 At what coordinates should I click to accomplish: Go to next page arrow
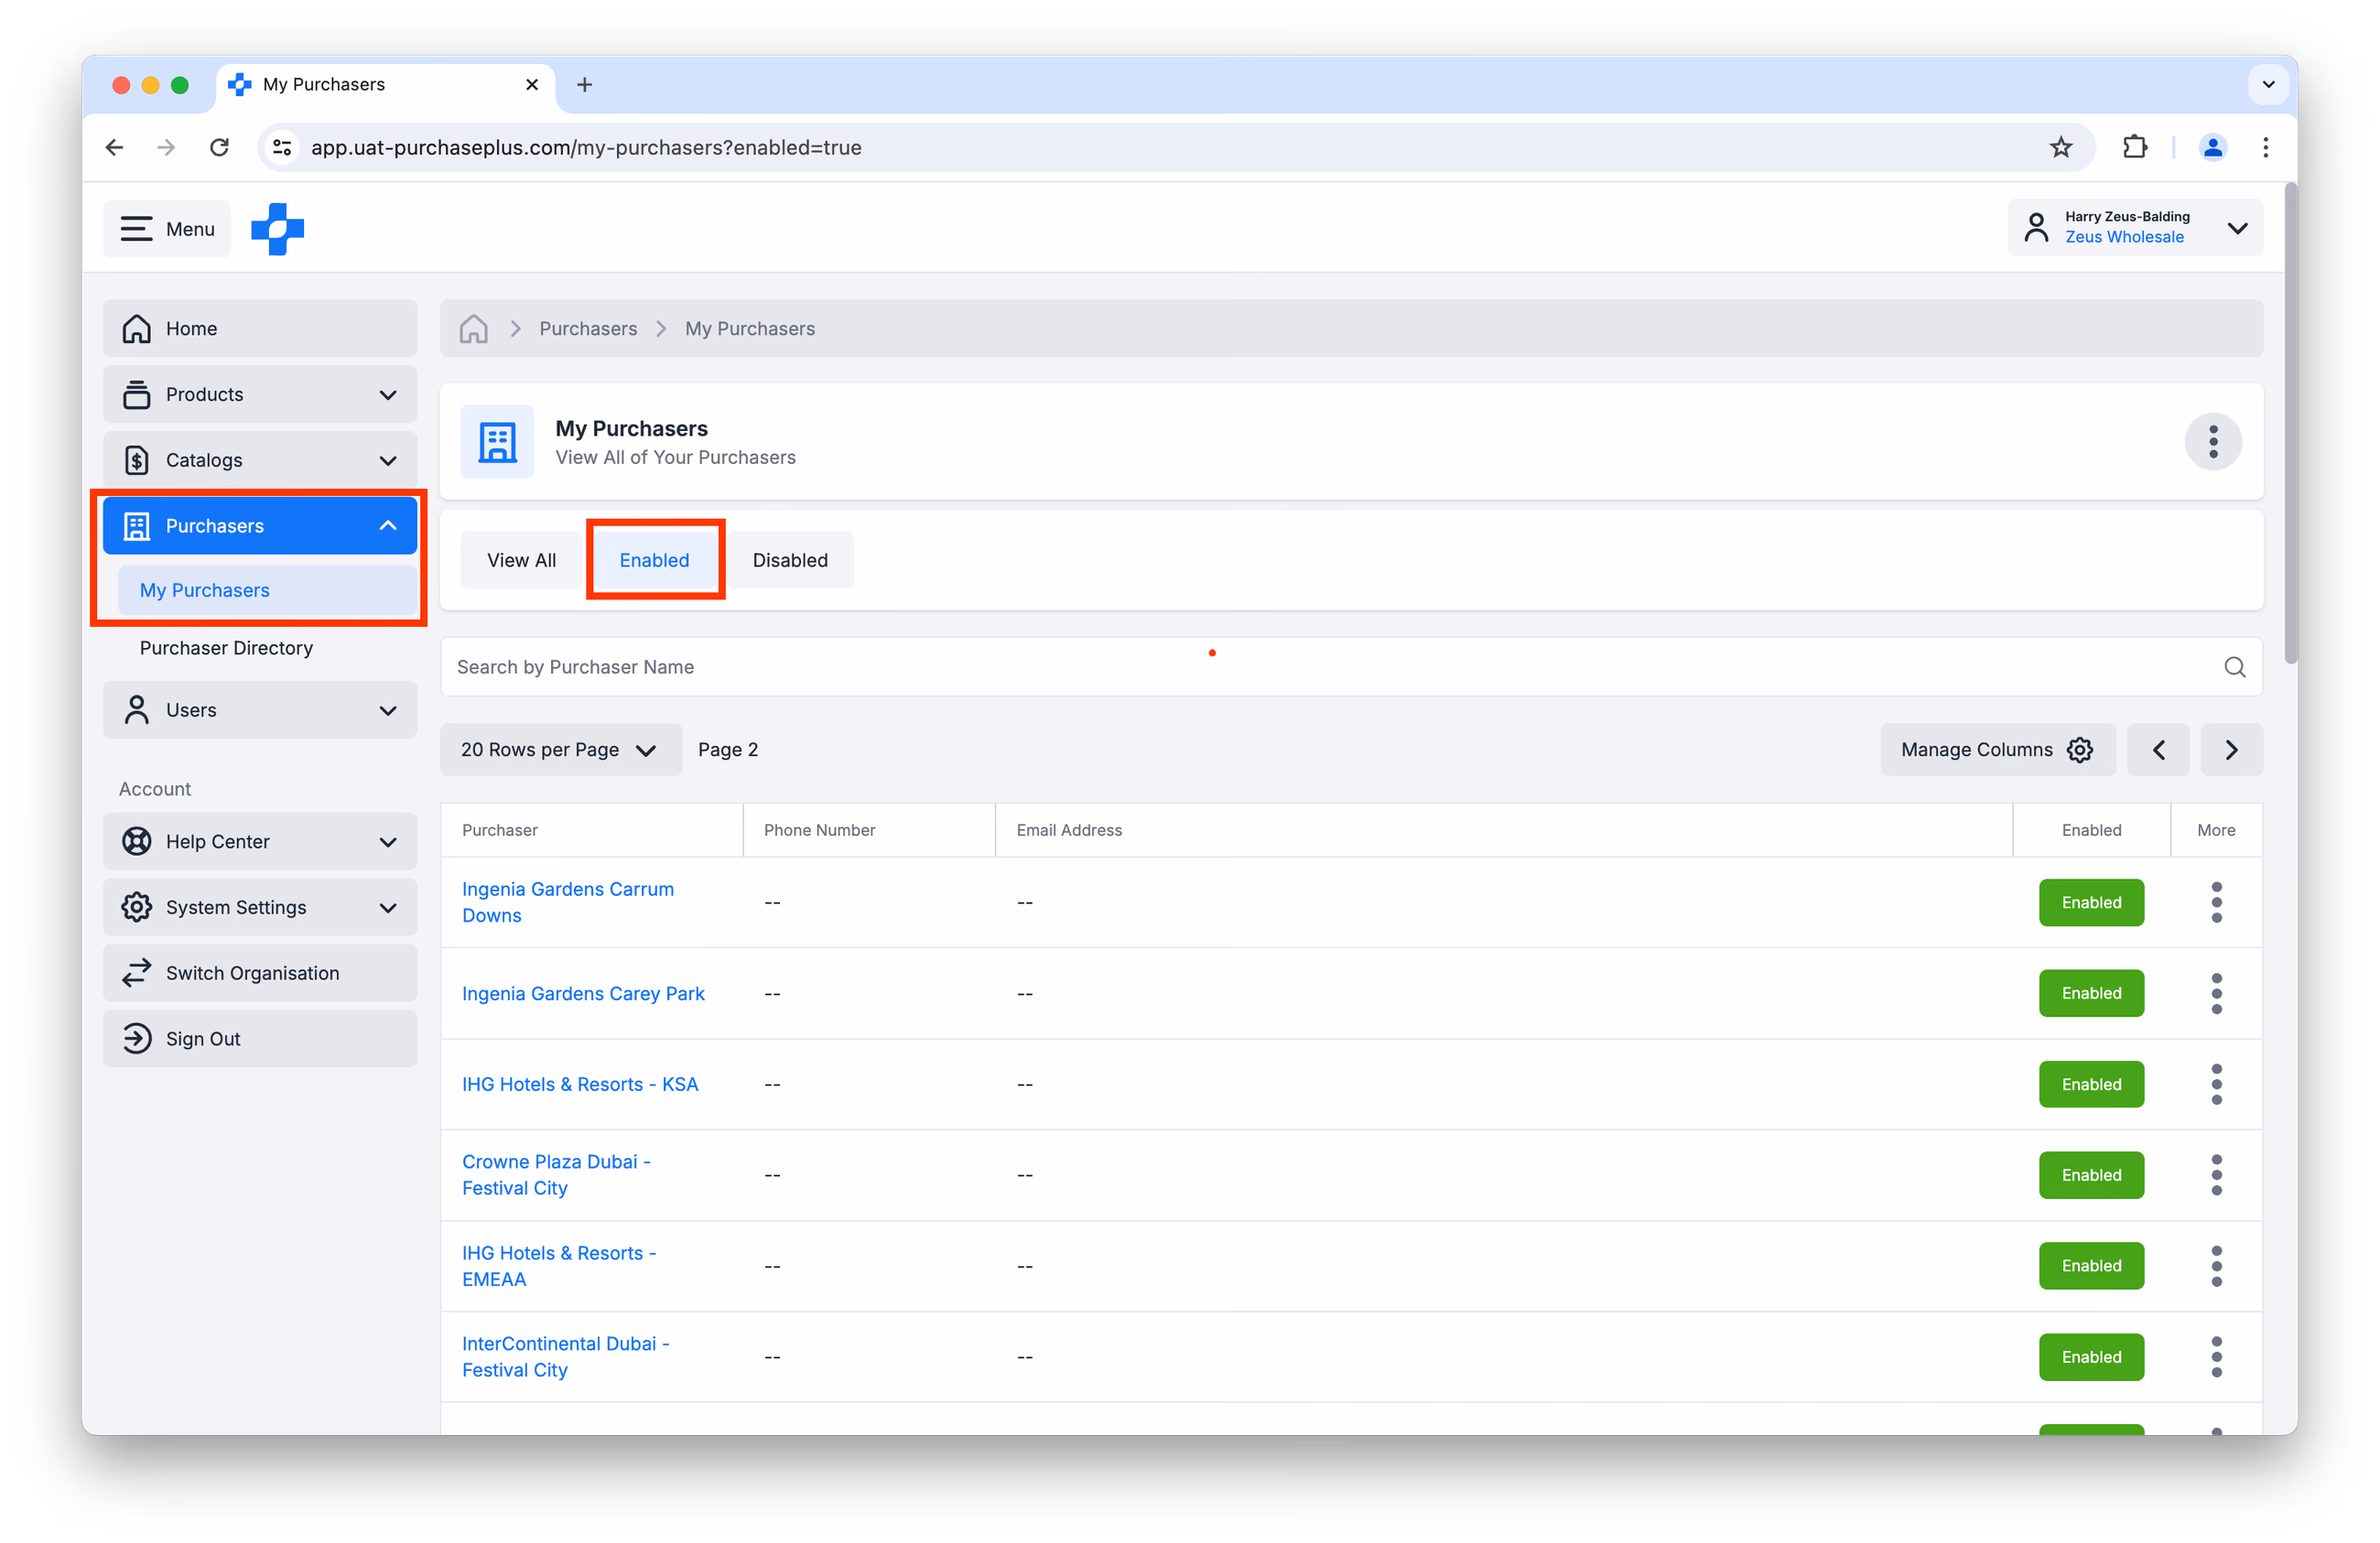tap(2232, 750)
